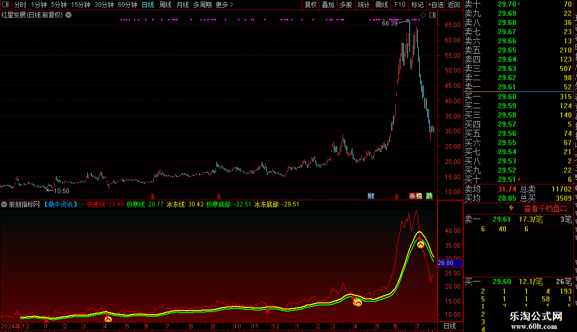Click the 冰冻线 30.42 indicator value
Viewport: 577px width, 332px height.
tap(185, 204)
